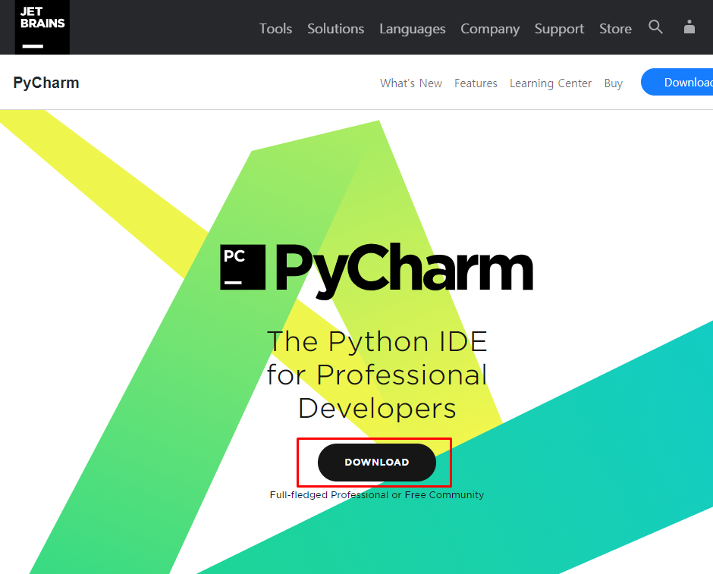
Task: Open the Languages menu
Action: 413,29
